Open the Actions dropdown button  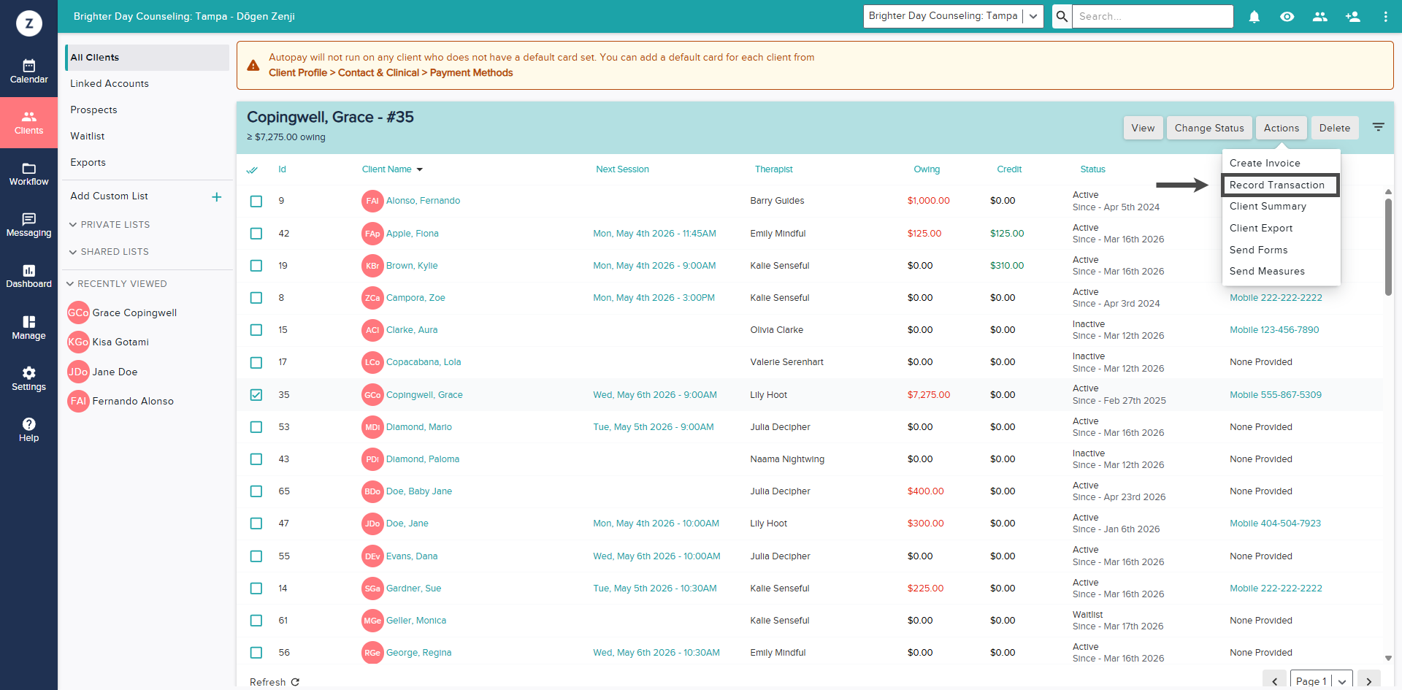pos(1282,128)
